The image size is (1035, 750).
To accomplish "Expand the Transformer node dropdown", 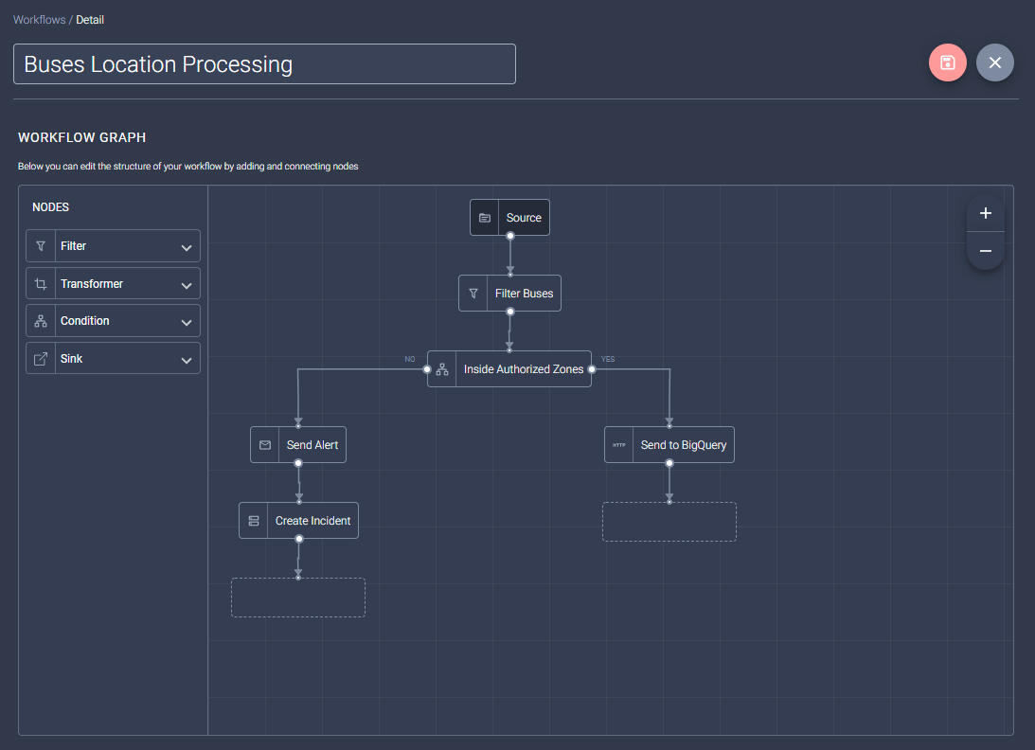I will point(187,285).
